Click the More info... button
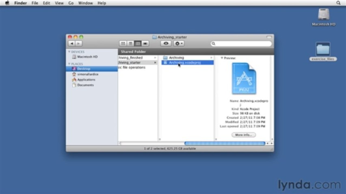The width and height of the screenshot is (346, 194). click(243, 135)
